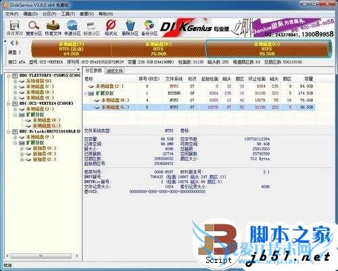
Task: Click the all-zero 卷GUID value
Action: 168,192
